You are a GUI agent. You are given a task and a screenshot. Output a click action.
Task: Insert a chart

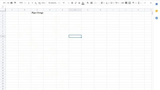tap(129, 3)
